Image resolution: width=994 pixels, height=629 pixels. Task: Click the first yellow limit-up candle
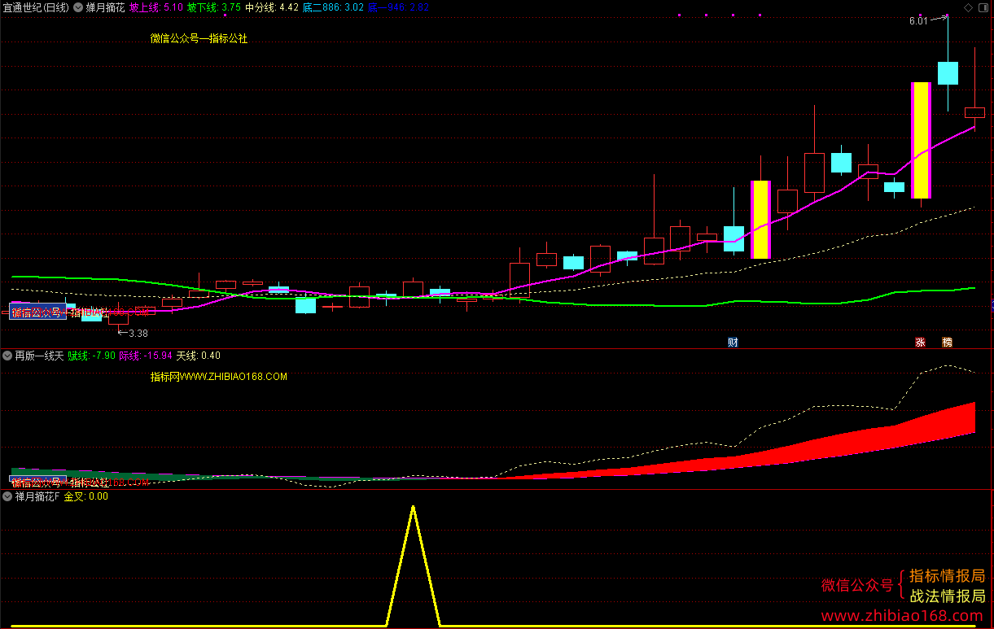coord(760,220)
